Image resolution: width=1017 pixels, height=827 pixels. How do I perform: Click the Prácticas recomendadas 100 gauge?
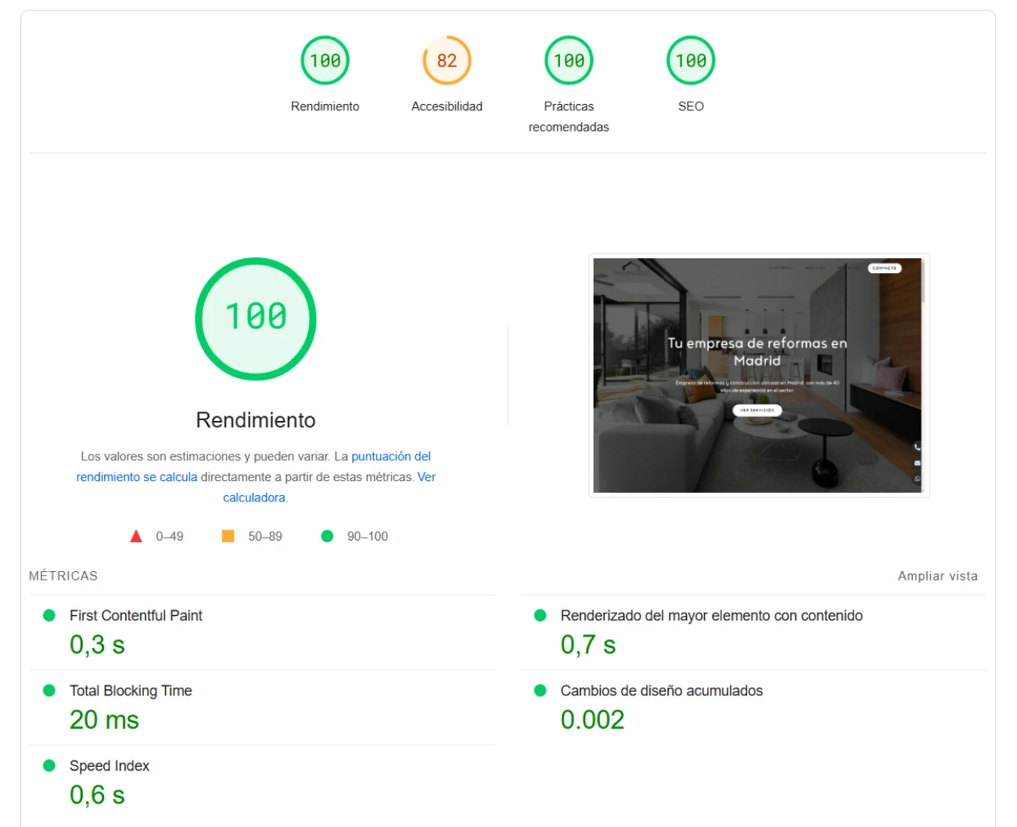pos(569,61)
